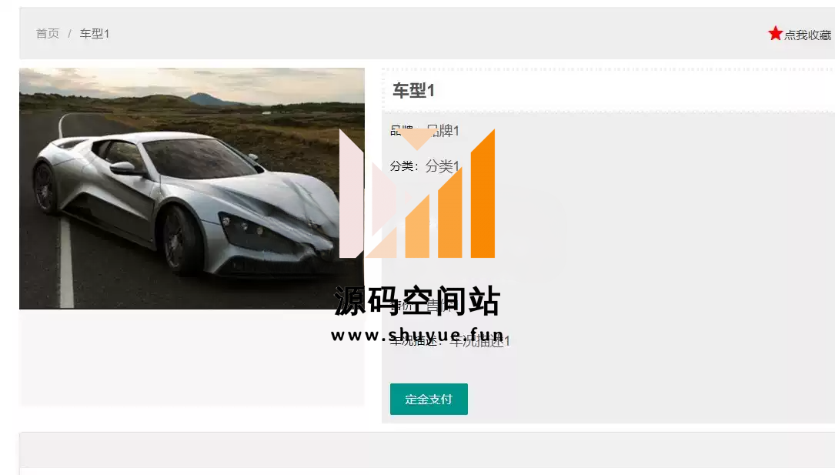The image size is (835, 475).
Task: Click the blank area beneath the car photo
Action: coord(192,358)
